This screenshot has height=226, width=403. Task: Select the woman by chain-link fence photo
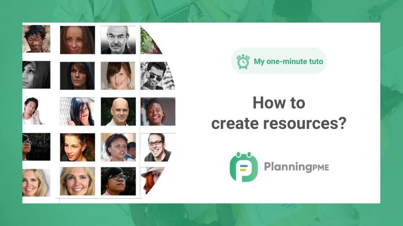(77, 112)
